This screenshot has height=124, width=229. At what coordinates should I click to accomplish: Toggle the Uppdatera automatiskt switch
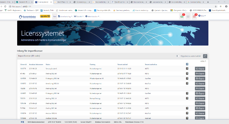click(178, 56)
